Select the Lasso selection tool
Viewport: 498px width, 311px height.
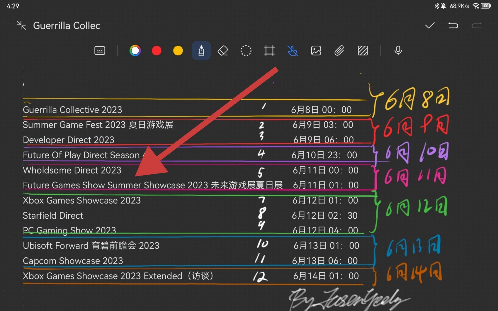(x=246, y=50)
